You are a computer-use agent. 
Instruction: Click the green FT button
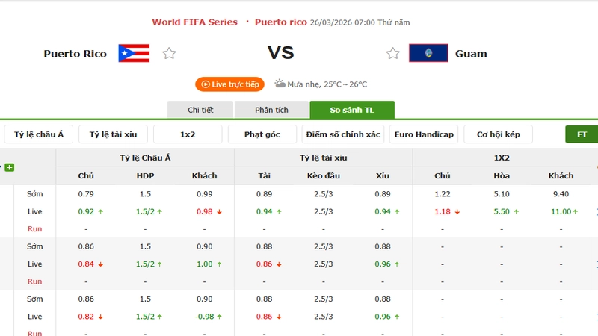[582, 134]
